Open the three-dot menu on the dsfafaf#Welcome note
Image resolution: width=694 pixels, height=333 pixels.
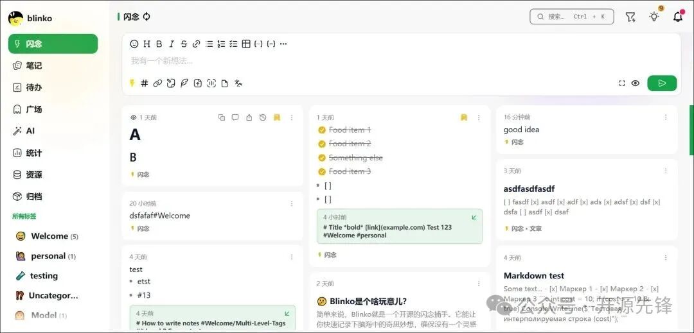click(x=292, y=203)
